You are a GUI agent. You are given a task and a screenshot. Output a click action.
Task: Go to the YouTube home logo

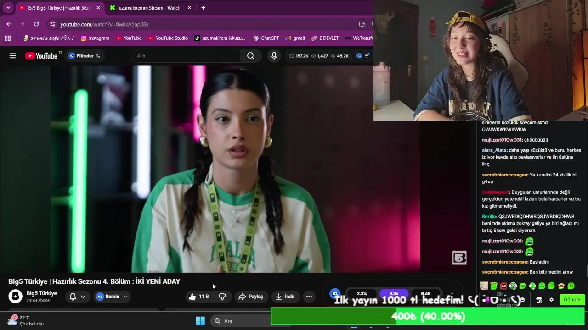coord(41,56)
